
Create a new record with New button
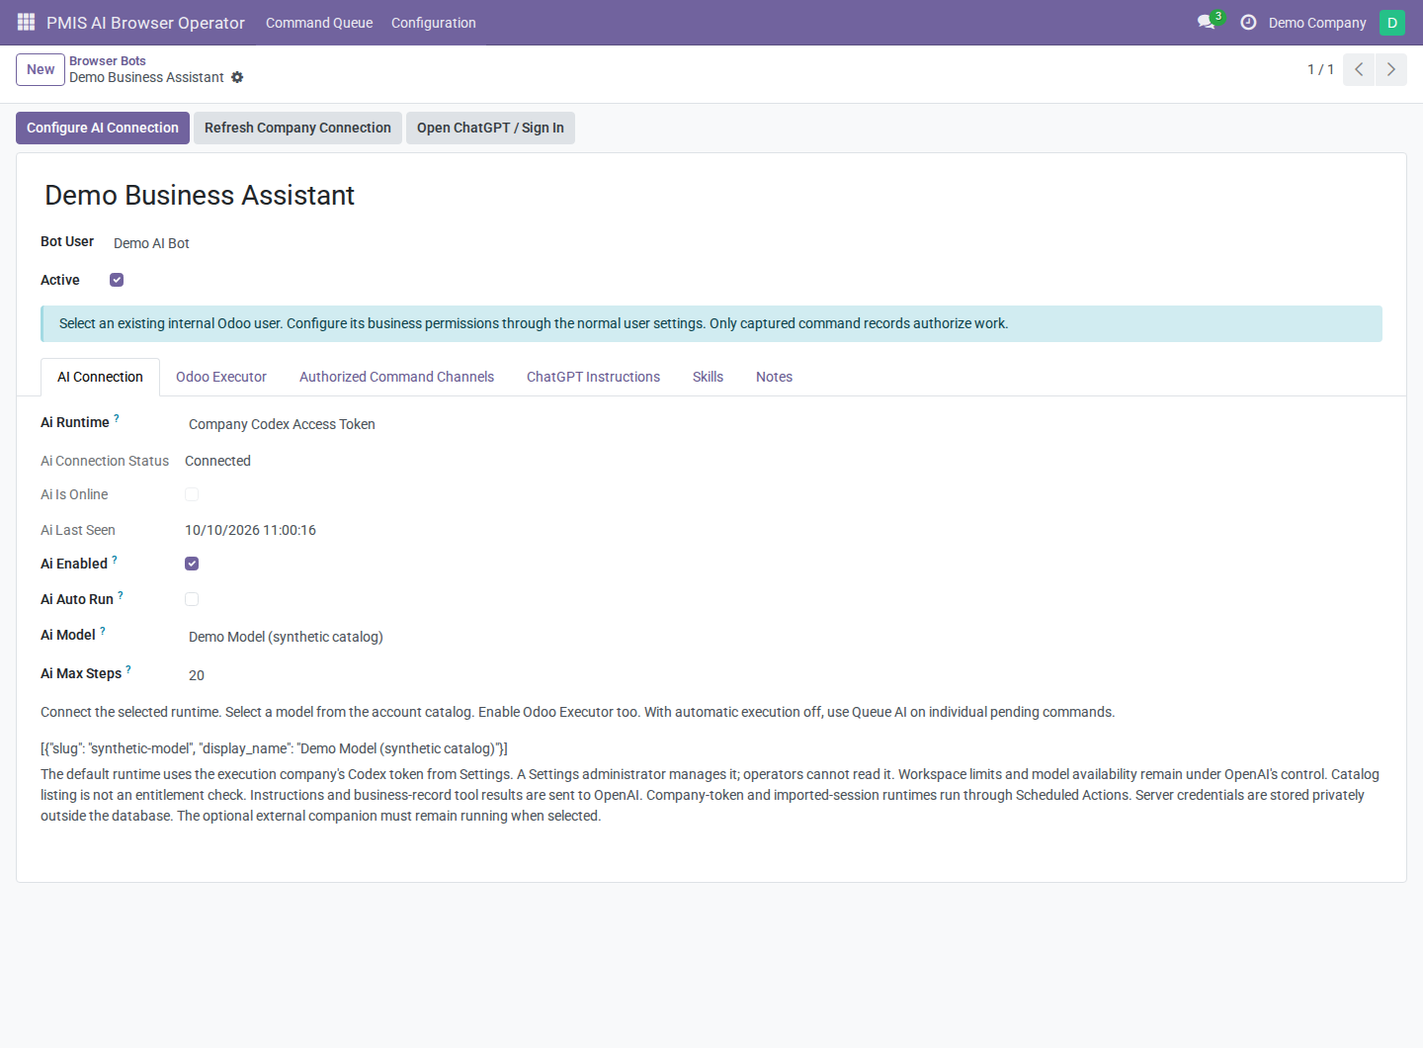[41, 69]
